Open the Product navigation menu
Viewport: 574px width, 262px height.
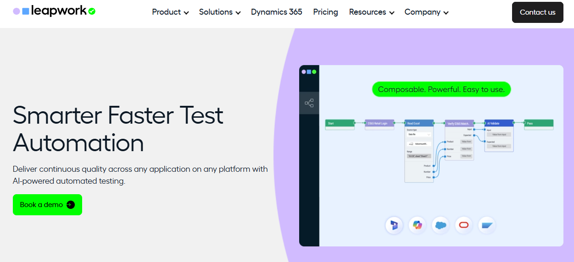coord(170,12)
